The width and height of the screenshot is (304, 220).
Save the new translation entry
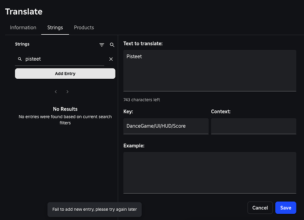(285, 208)
